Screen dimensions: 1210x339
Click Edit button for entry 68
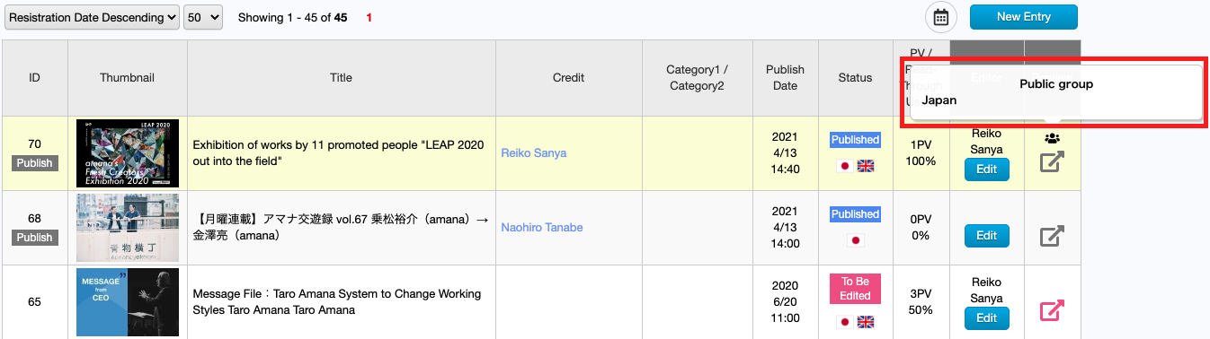[x=986, y=236]
